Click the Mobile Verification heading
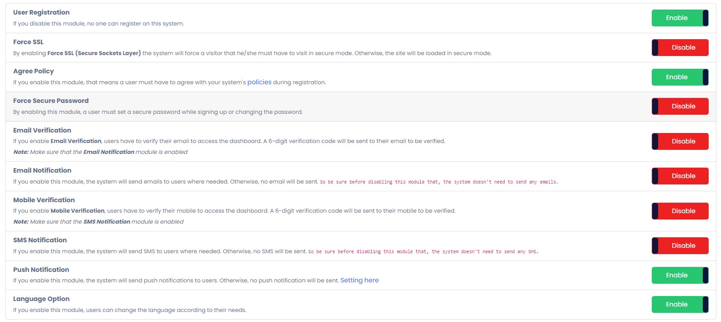The width and height of the screenshot is (721, 322). tap(44, 200)
